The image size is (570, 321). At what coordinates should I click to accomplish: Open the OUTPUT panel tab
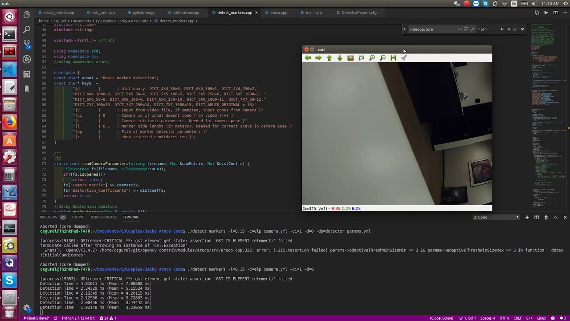coord(78,217)
